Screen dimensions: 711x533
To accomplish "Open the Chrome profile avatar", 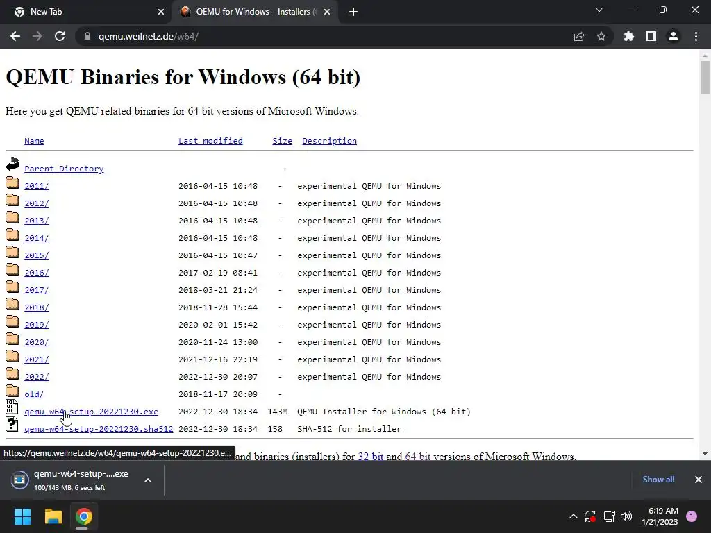I will (x=674, y=36).
